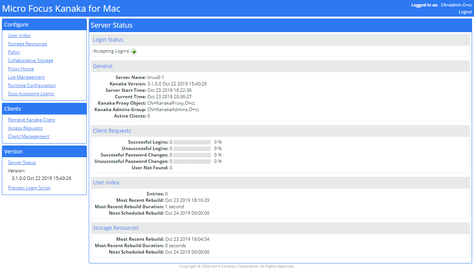Open the Storage Resources configuration page
This screenshot has height=274, width=474.
click(x=27, y=43)
